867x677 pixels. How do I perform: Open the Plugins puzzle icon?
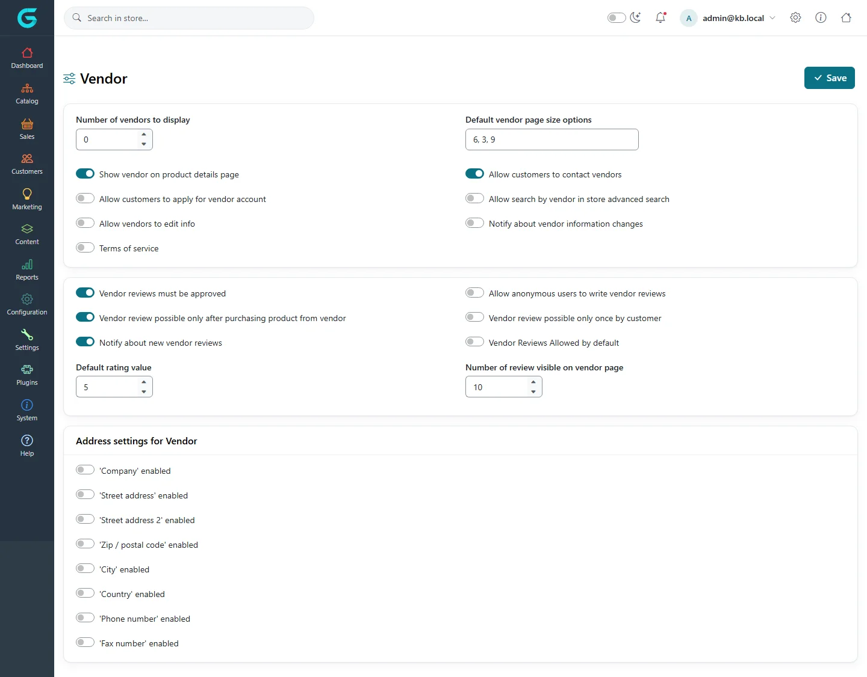(27, 370)
